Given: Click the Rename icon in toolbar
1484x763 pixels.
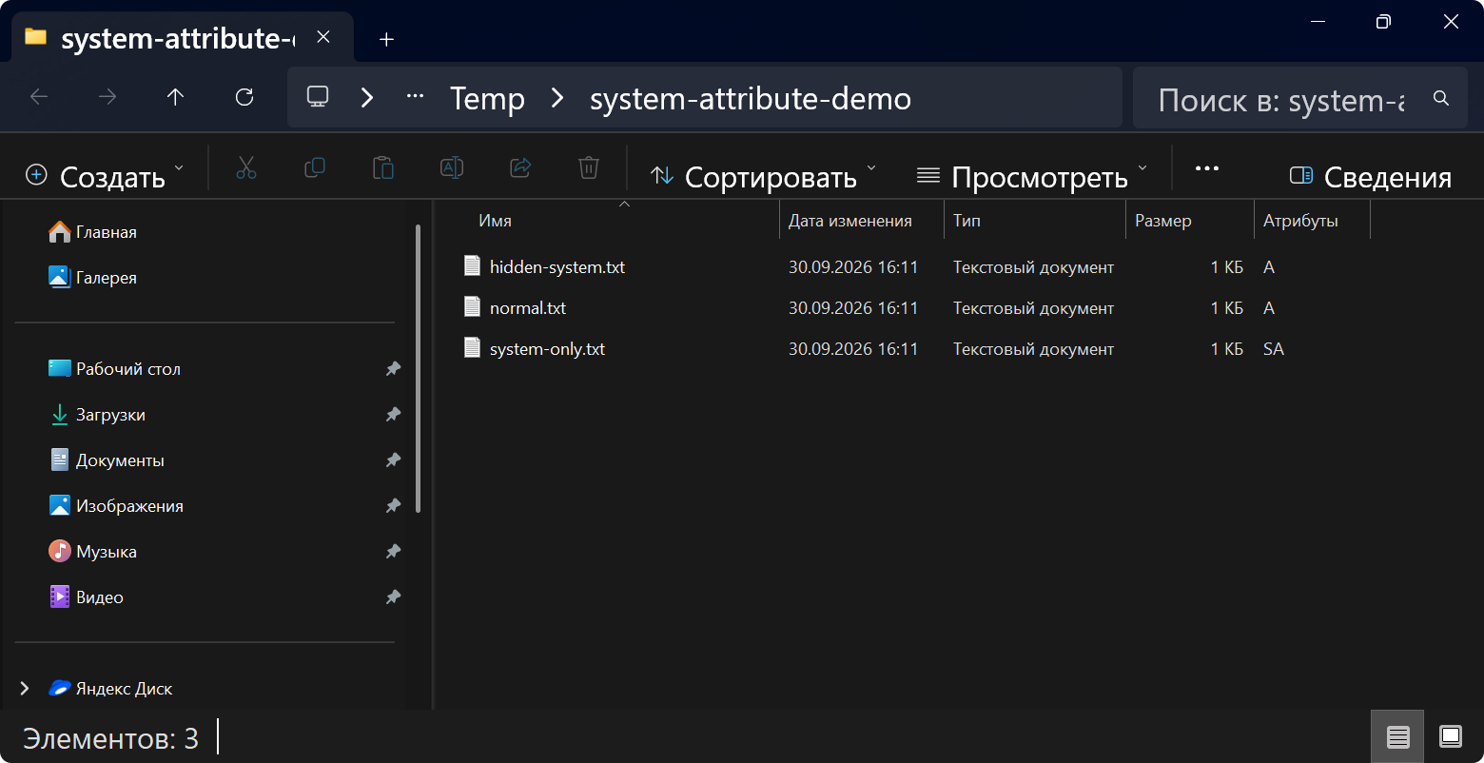Looking at the screenshot, I should click(452, 168).
